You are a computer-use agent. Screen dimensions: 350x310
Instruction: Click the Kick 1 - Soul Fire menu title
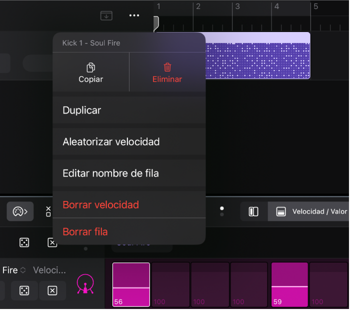[x=91, y=43]
